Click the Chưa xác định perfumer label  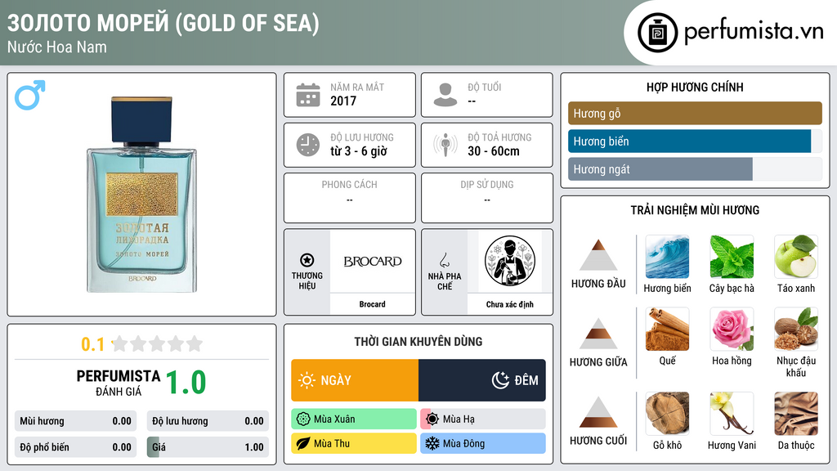click(510, 304)
